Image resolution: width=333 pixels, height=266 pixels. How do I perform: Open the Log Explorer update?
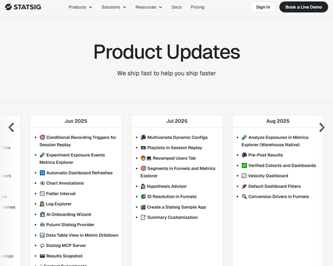pos(59,204)
